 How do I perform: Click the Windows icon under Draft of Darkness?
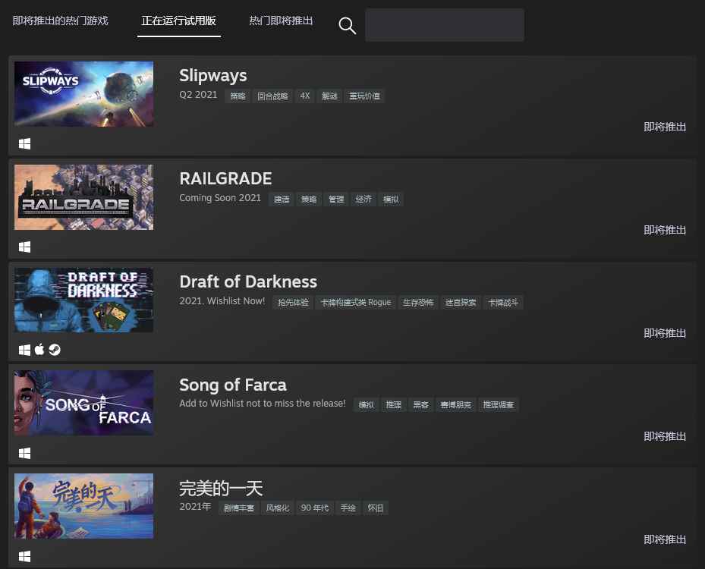pyautogui.click(x=24, y=350)
